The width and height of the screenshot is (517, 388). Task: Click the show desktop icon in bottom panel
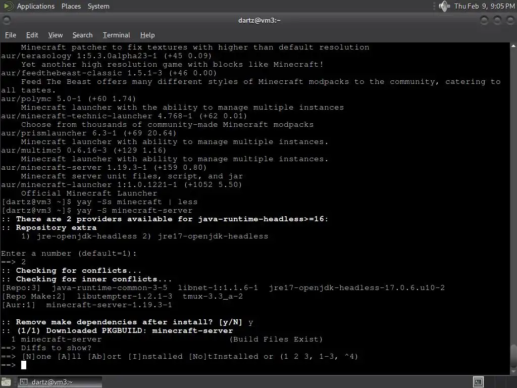pos(6,382)
